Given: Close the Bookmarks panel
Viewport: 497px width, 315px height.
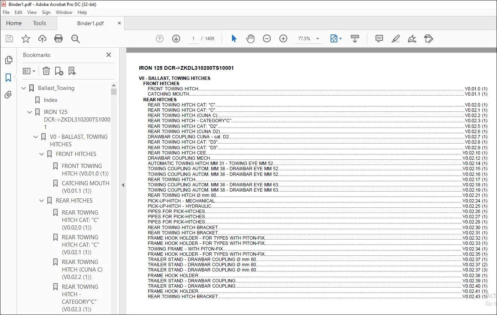Looking at the screenshot, I should click(109, 55).
